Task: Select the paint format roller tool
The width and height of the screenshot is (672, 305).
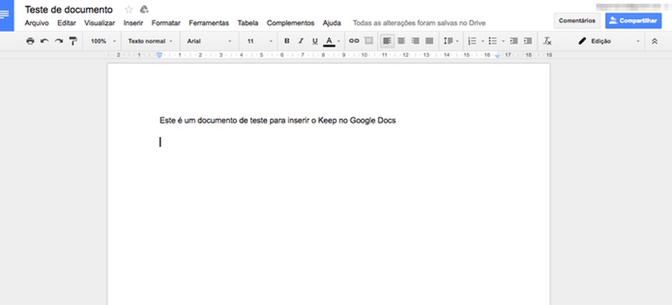Action: tap(73, 41)
